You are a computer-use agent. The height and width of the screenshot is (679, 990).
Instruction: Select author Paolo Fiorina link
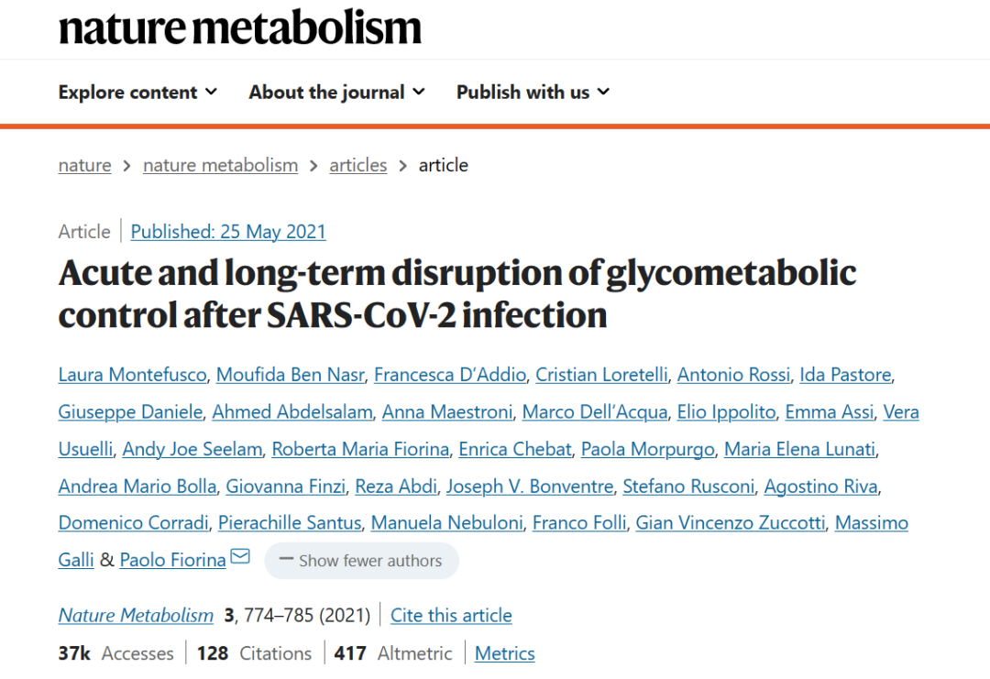pyautogui.click(x=172, y=560)
